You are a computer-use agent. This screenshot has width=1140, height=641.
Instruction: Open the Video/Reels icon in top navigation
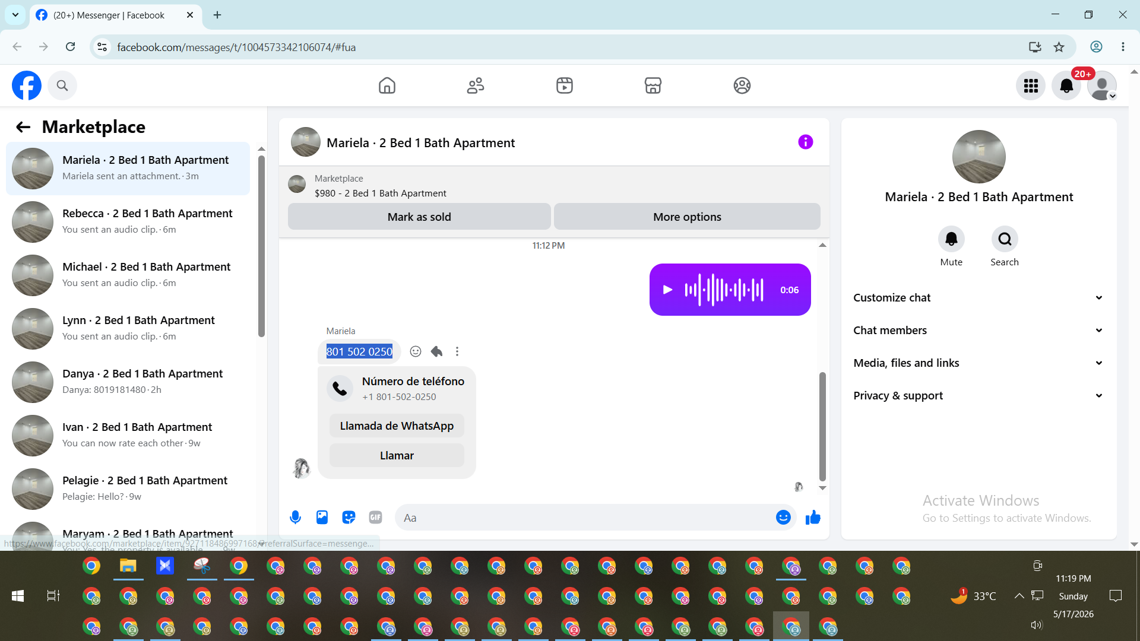(x=565, y=85)
